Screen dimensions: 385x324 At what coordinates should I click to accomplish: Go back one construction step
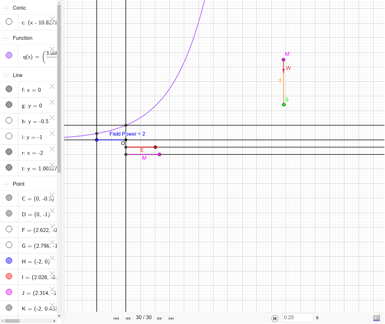coord(128,318)
